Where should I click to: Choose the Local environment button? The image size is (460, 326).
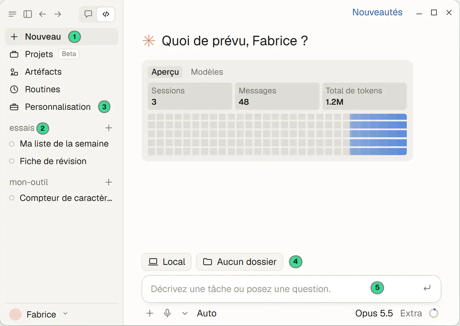point(167,262)
